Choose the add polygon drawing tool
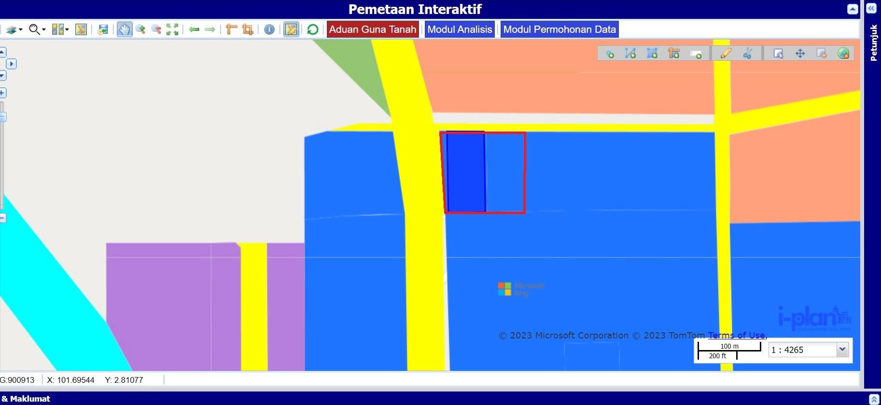The width and height of the screenshot is (881, 405). (x=652, y=54)
